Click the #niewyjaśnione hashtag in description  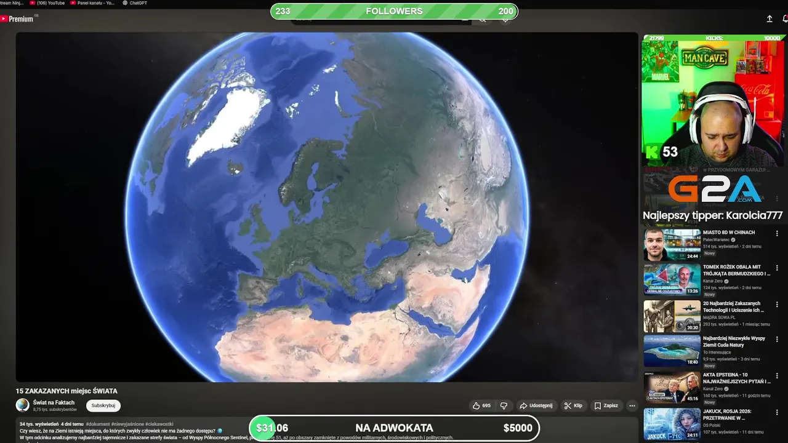pos(127,424)
